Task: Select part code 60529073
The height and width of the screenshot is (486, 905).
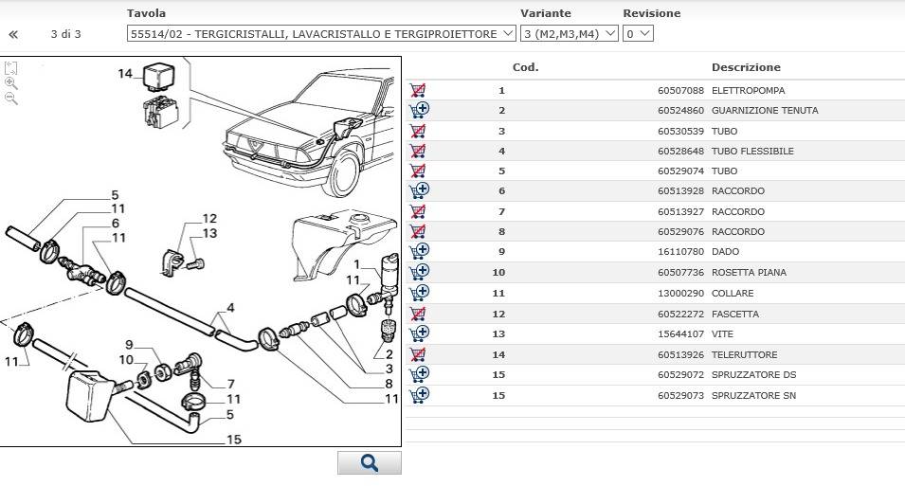Action: [x=680, y=396]
